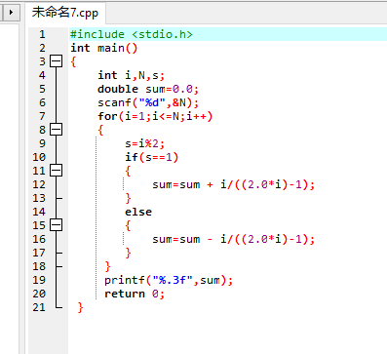Click the int i,N,s; declaration

(x=132, y=75)
